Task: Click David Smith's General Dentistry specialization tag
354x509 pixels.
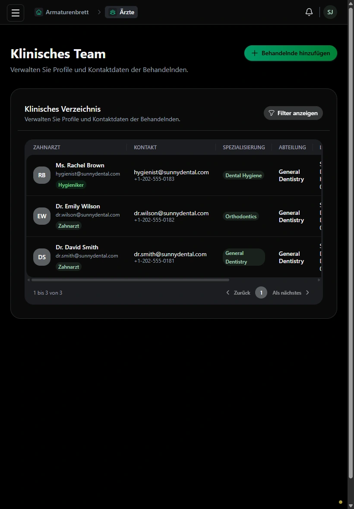Action: pyautogui.click(x=243, y=258)
